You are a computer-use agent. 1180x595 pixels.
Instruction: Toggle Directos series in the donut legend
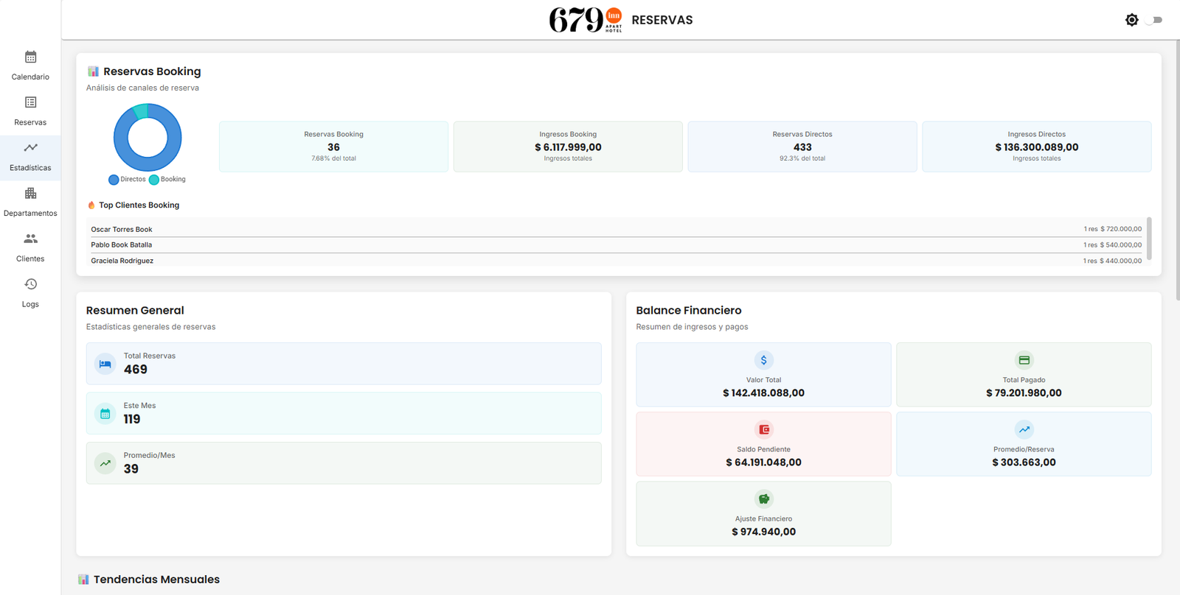coord(127,180)
